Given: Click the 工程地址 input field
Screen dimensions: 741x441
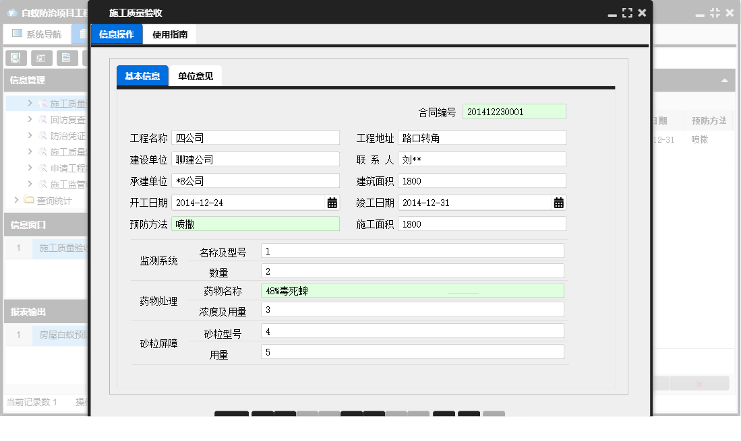Looking at the screenshot, I should (482, 138).
